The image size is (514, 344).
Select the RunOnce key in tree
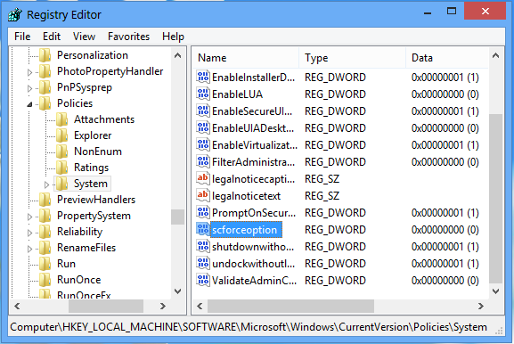click(x=79, y=280)
